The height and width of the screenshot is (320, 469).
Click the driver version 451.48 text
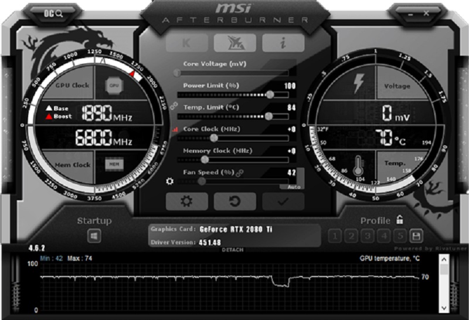[210, 242]
